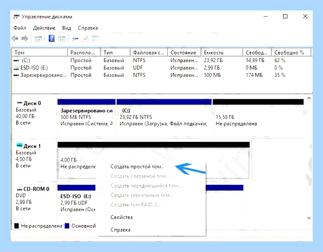Open the Действие menu
The image size is (323, 252).
[x=44, y=28]
